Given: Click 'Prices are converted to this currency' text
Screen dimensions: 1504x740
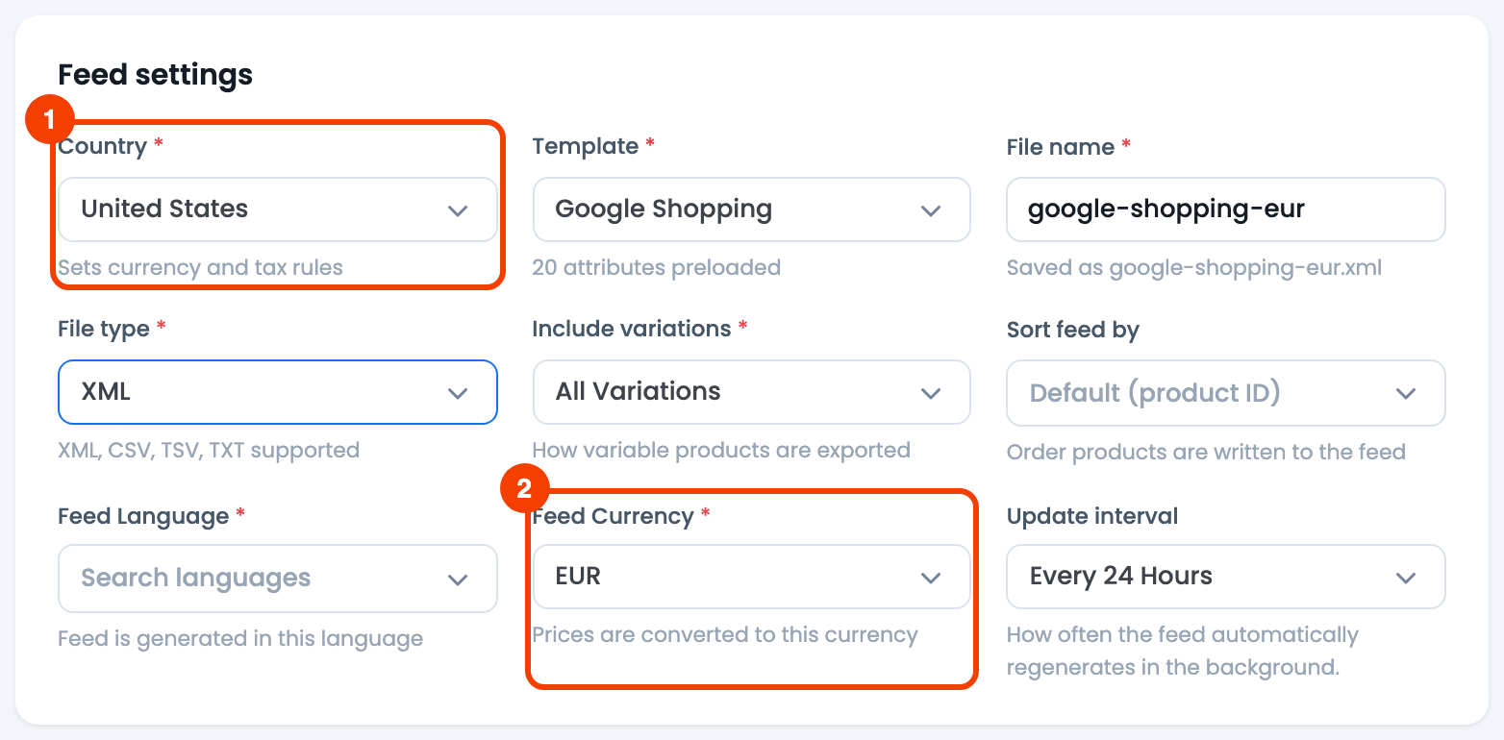Looking at the screenshot, I should click(x=725, y=635).
